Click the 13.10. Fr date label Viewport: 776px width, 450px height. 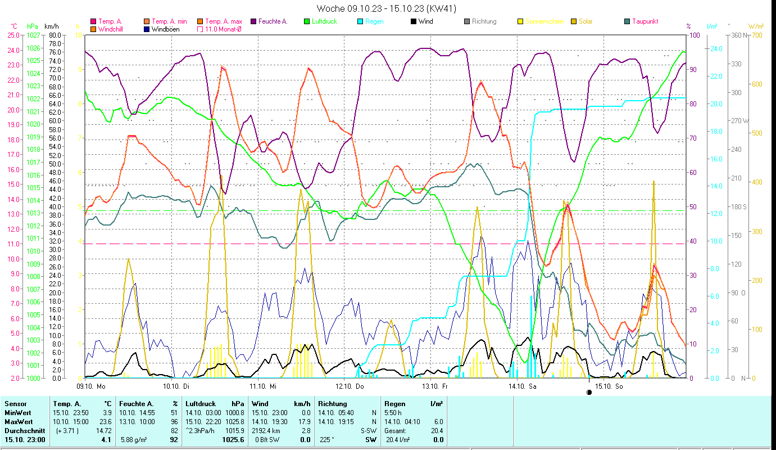coord(435,386)
